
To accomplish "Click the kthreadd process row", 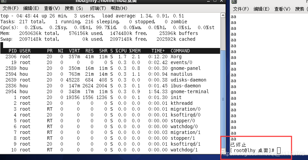I will tap(110, 103).
